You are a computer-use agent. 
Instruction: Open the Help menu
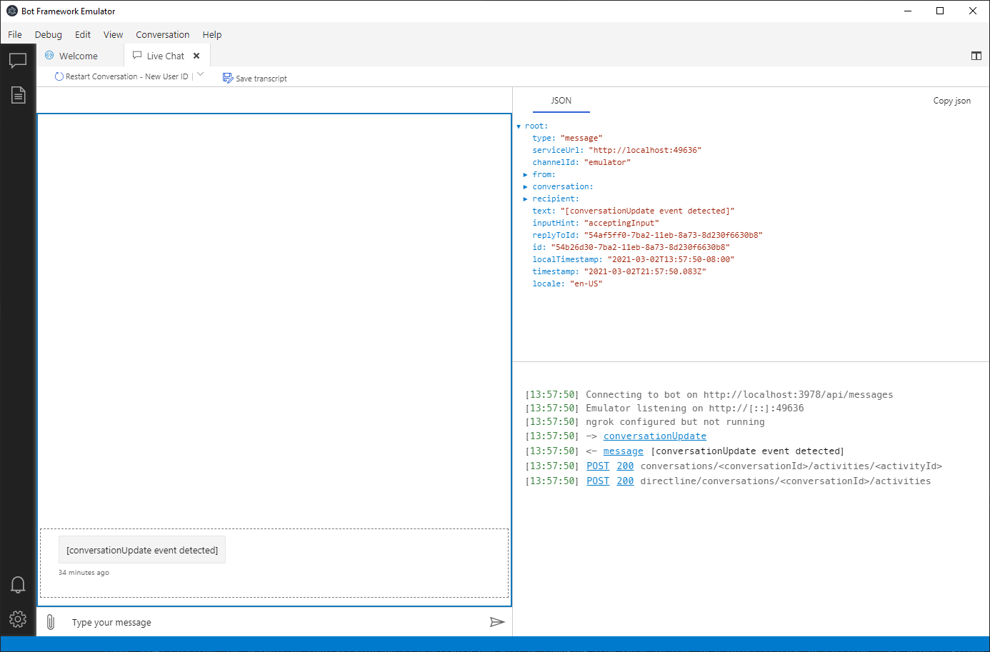(x=212, y=34)
